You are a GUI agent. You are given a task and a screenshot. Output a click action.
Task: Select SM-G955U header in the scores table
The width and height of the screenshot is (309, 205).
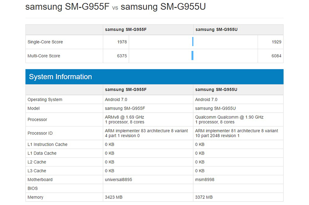click(x=216, y=30)
